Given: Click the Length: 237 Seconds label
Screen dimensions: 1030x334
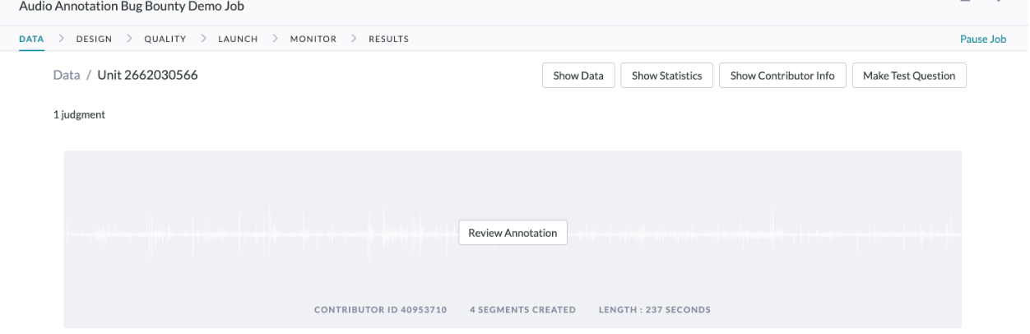Looking at the screenshot, I should point(654,310).
